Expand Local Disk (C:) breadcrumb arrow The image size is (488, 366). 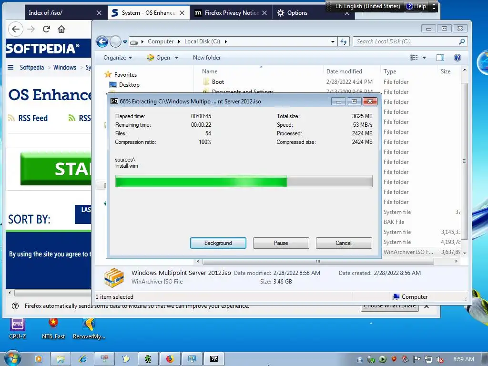(x=225, y=41)
